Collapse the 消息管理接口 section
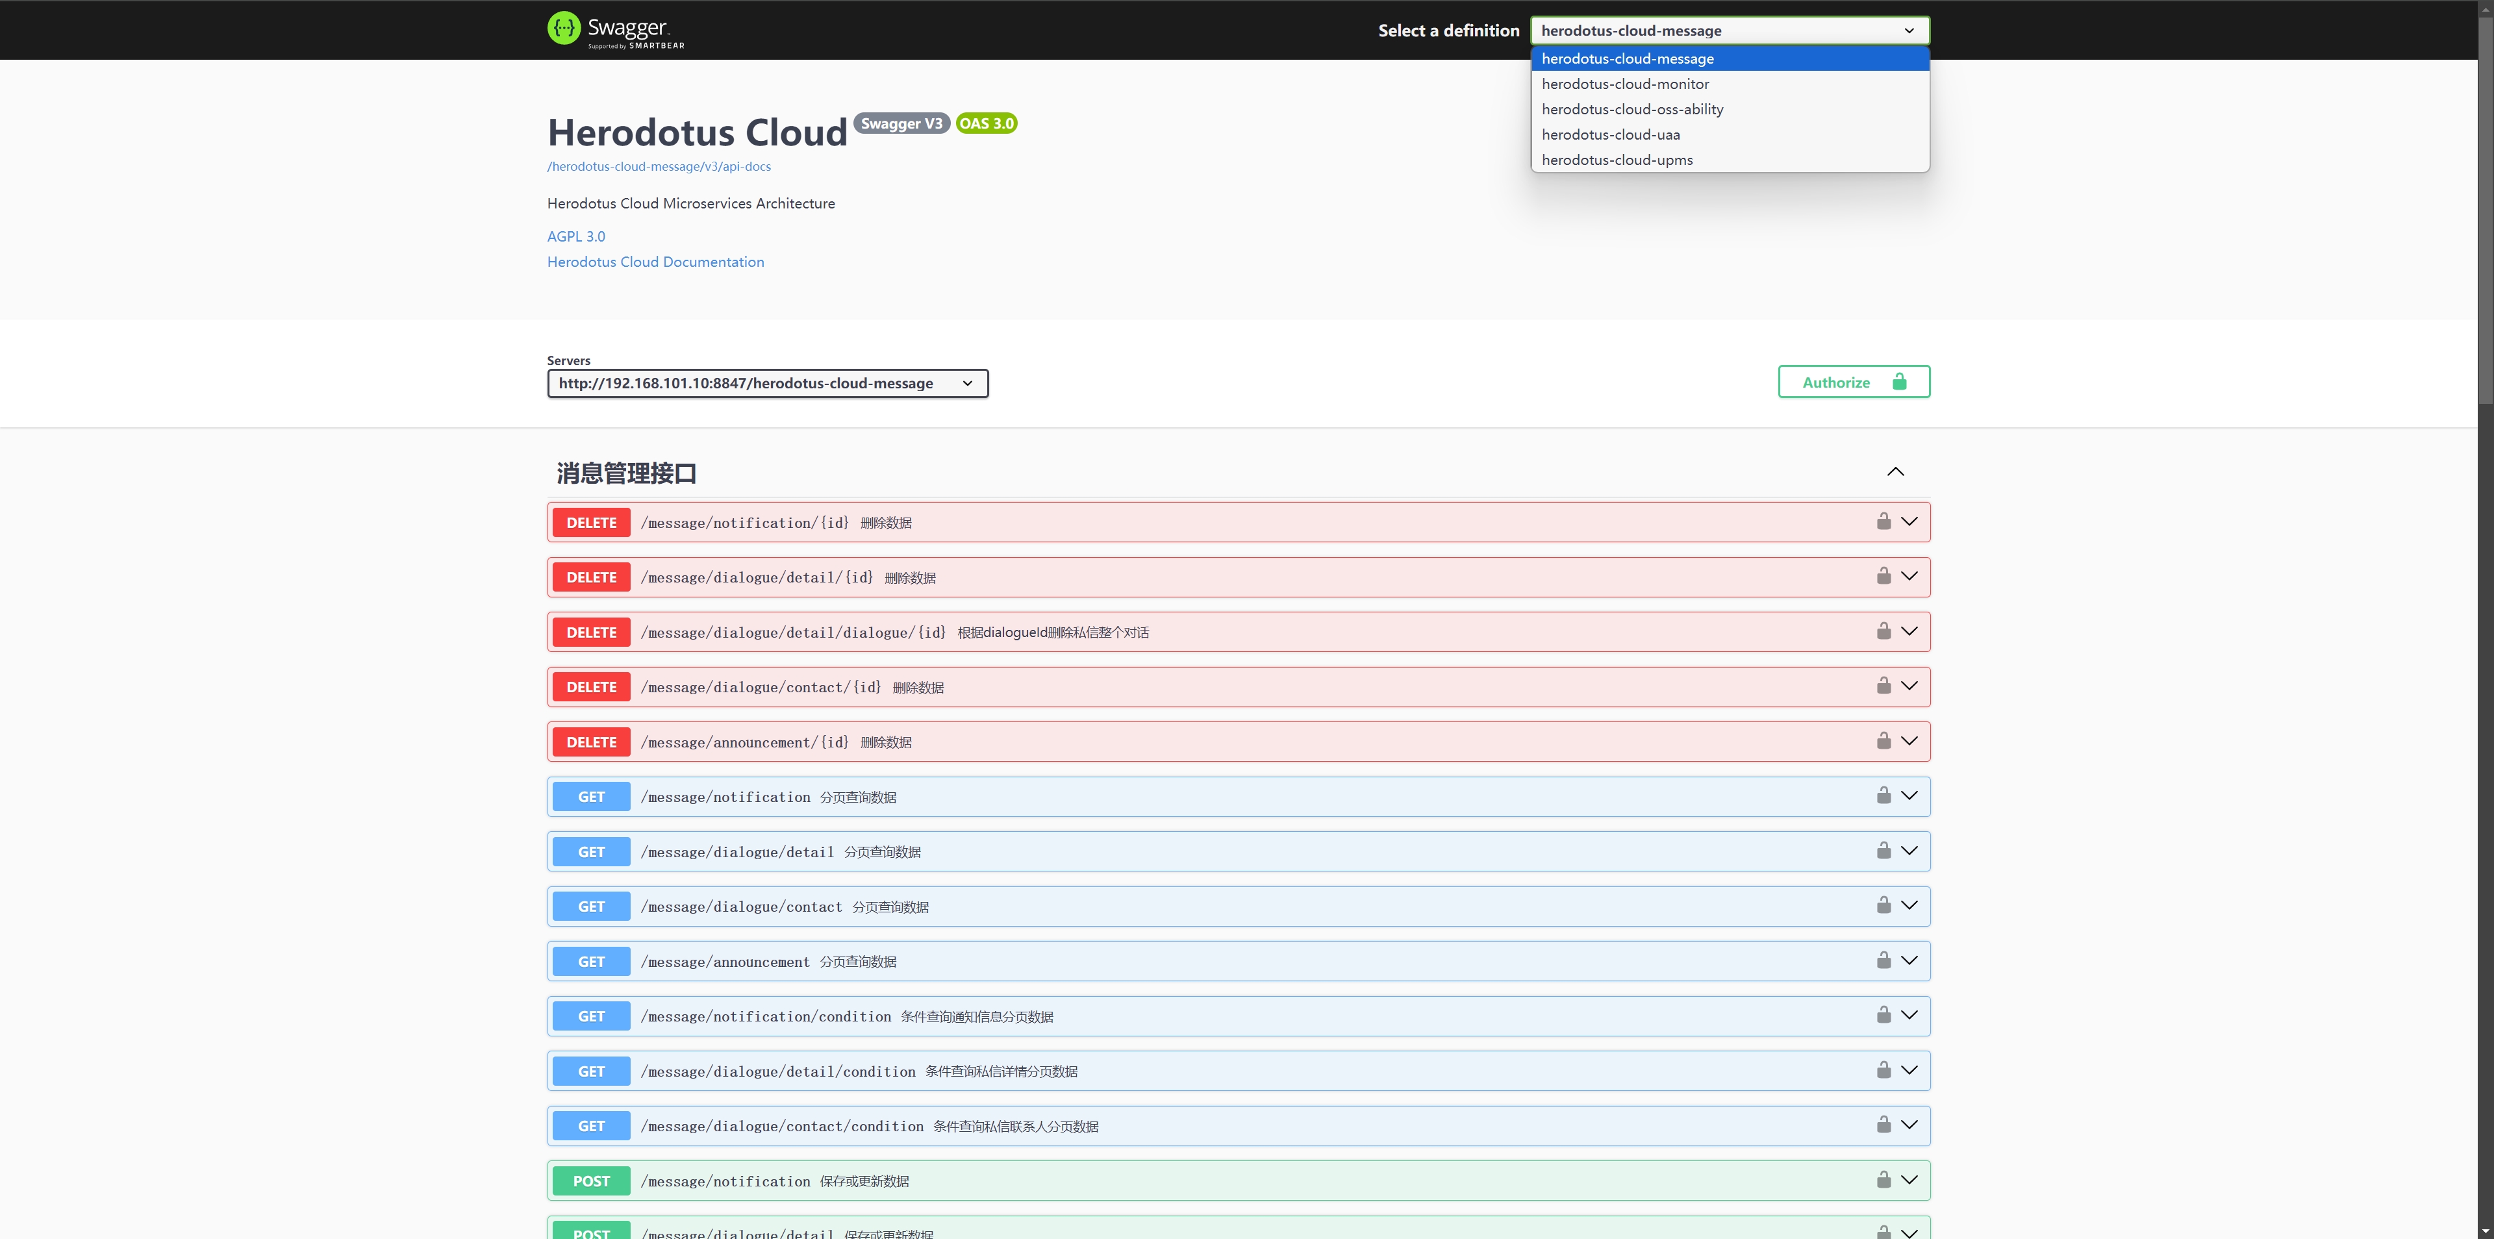Image resolution: width=2494 pixels, height=1239 pixels. (x=1895, y=472)
